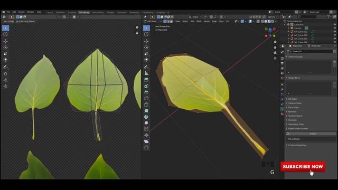
Task: Click the zoom icon in UV editor
Action: point(137,27)
